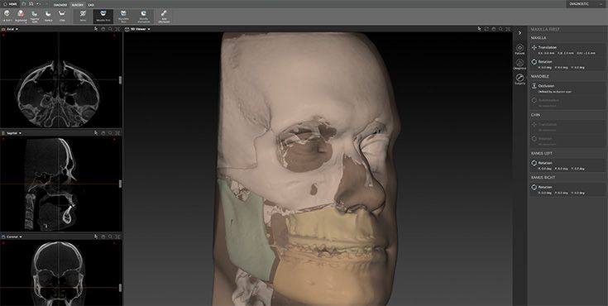Viewport: 608px width, 306px height.
Task: Choose the None sequence option in toolbar
Action: [83, 17]
